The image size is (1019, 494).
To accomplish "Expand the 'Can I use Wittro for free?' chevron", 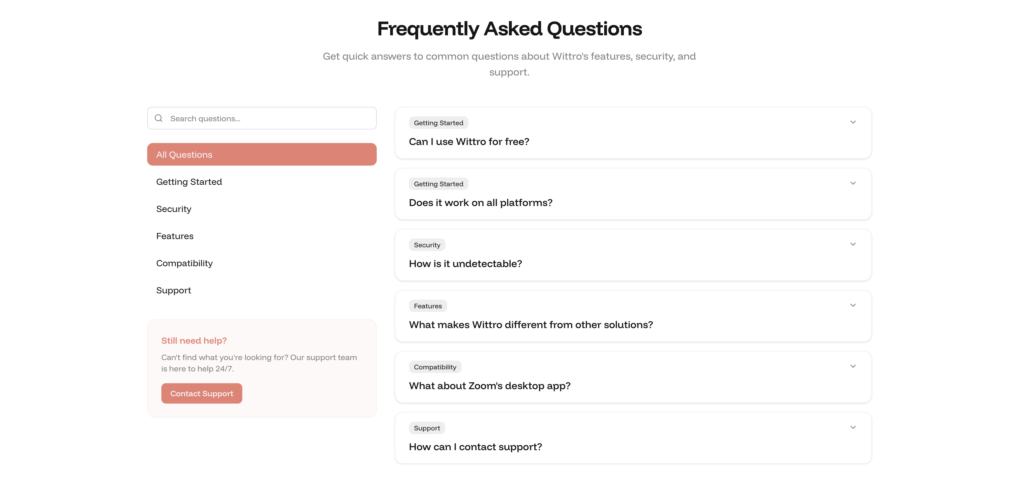I will click(853, 122).
